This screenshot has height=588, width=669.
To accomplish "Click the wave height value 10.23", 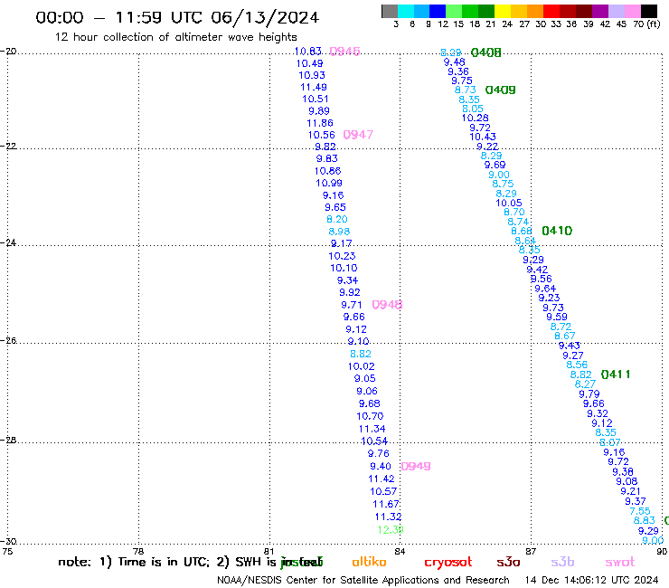I will click(342, 256).
